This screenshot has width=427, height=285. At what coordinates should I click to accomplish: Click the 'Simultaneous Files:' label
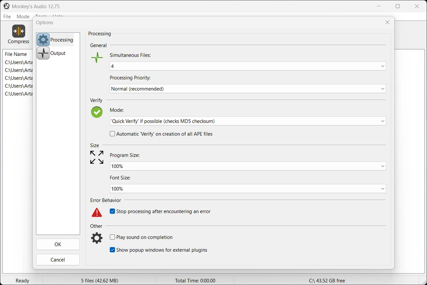[x=130, y=55]
